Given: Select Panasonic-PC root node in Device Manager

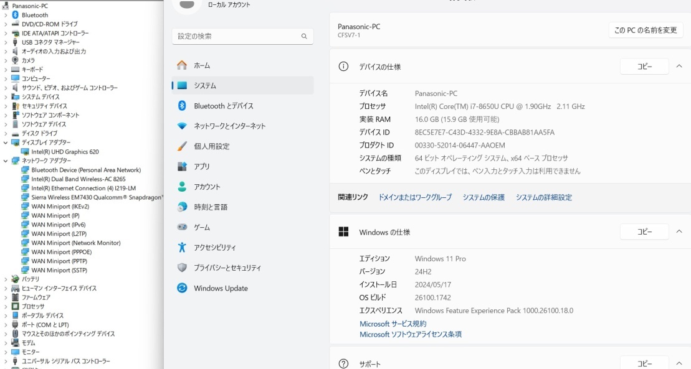Looking at the screenshot, I should click(30, 6).
